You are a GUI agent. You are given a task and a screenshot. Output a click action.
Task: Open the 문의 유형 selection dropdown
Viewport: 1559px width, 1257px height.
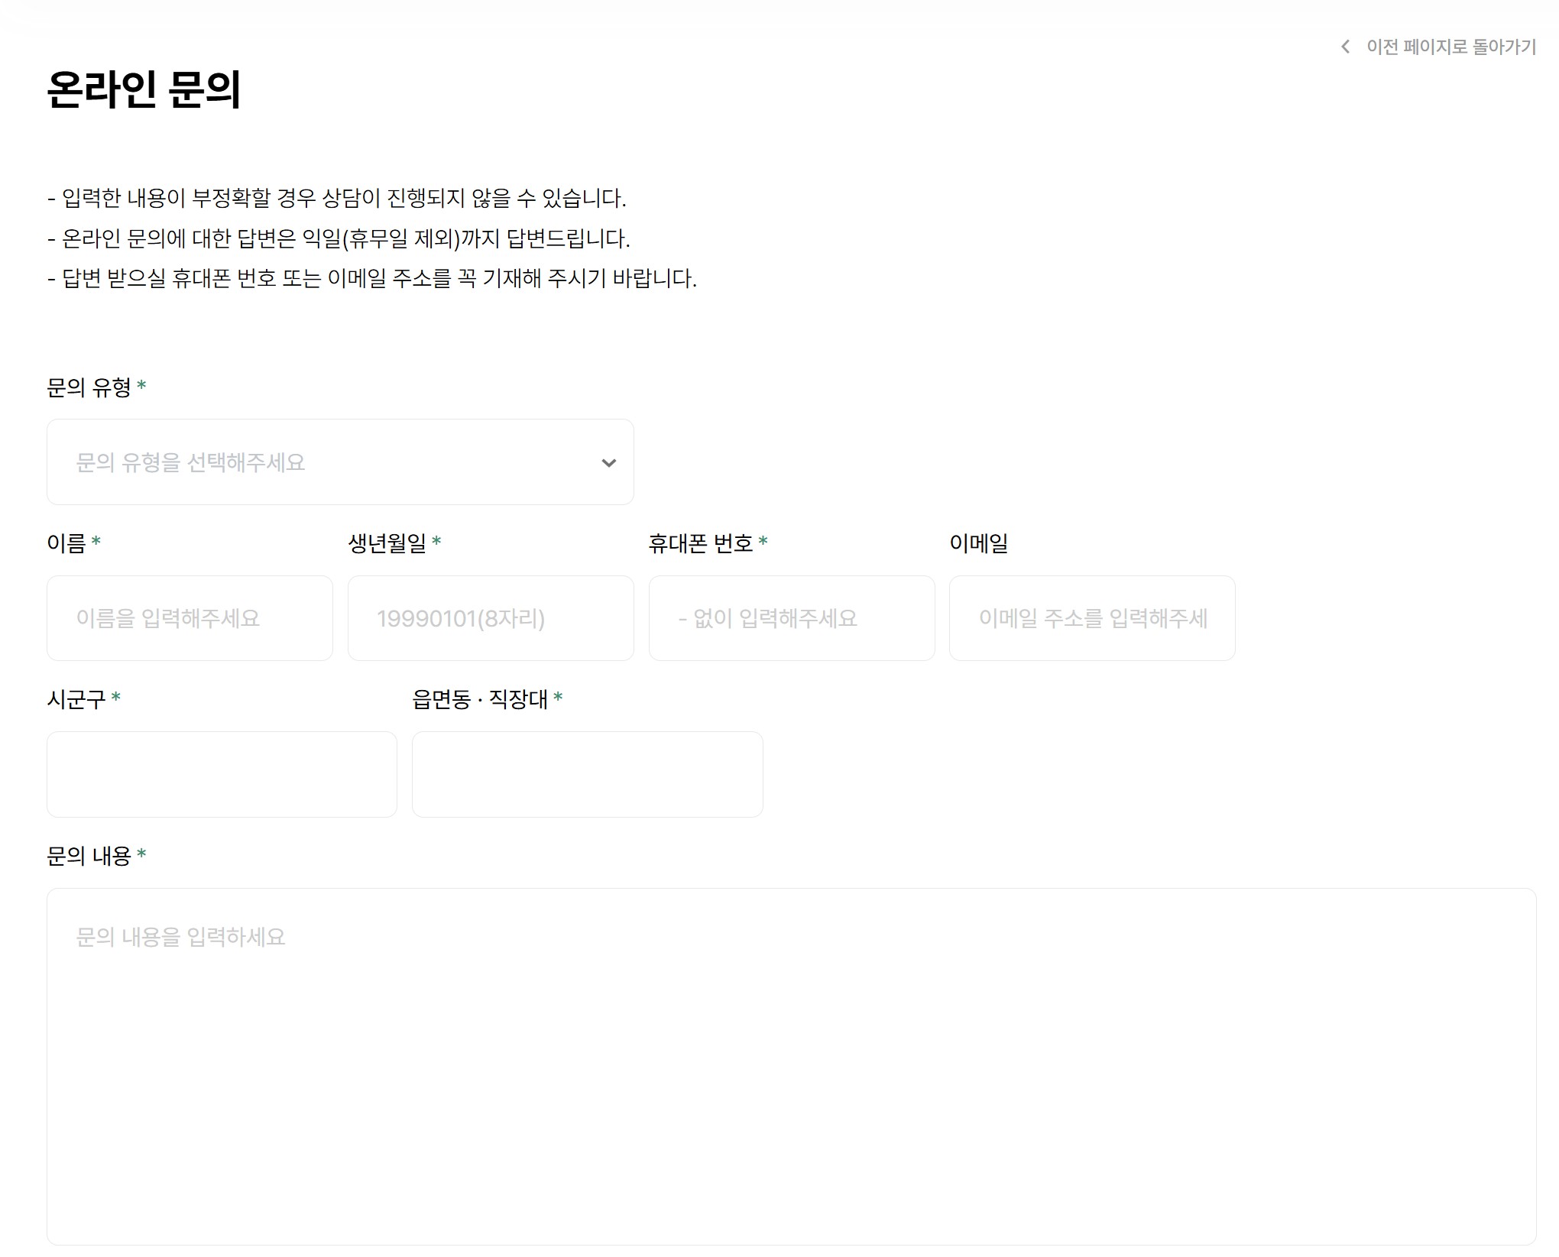tap(340, 462)
